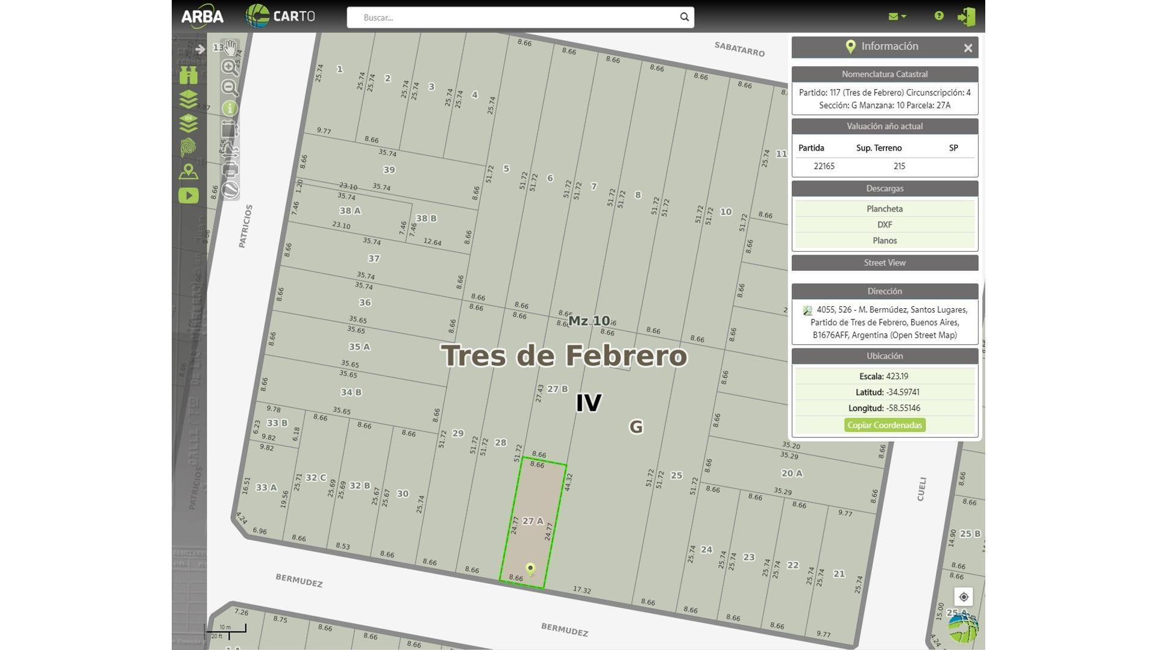Viewport: 1157px width, 650px height.
Task: Open the layers stack panel
Action: [x=189, y=99]
